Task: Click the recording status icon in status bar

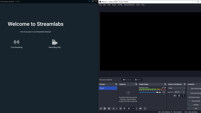Action: (x=172, y=112)
